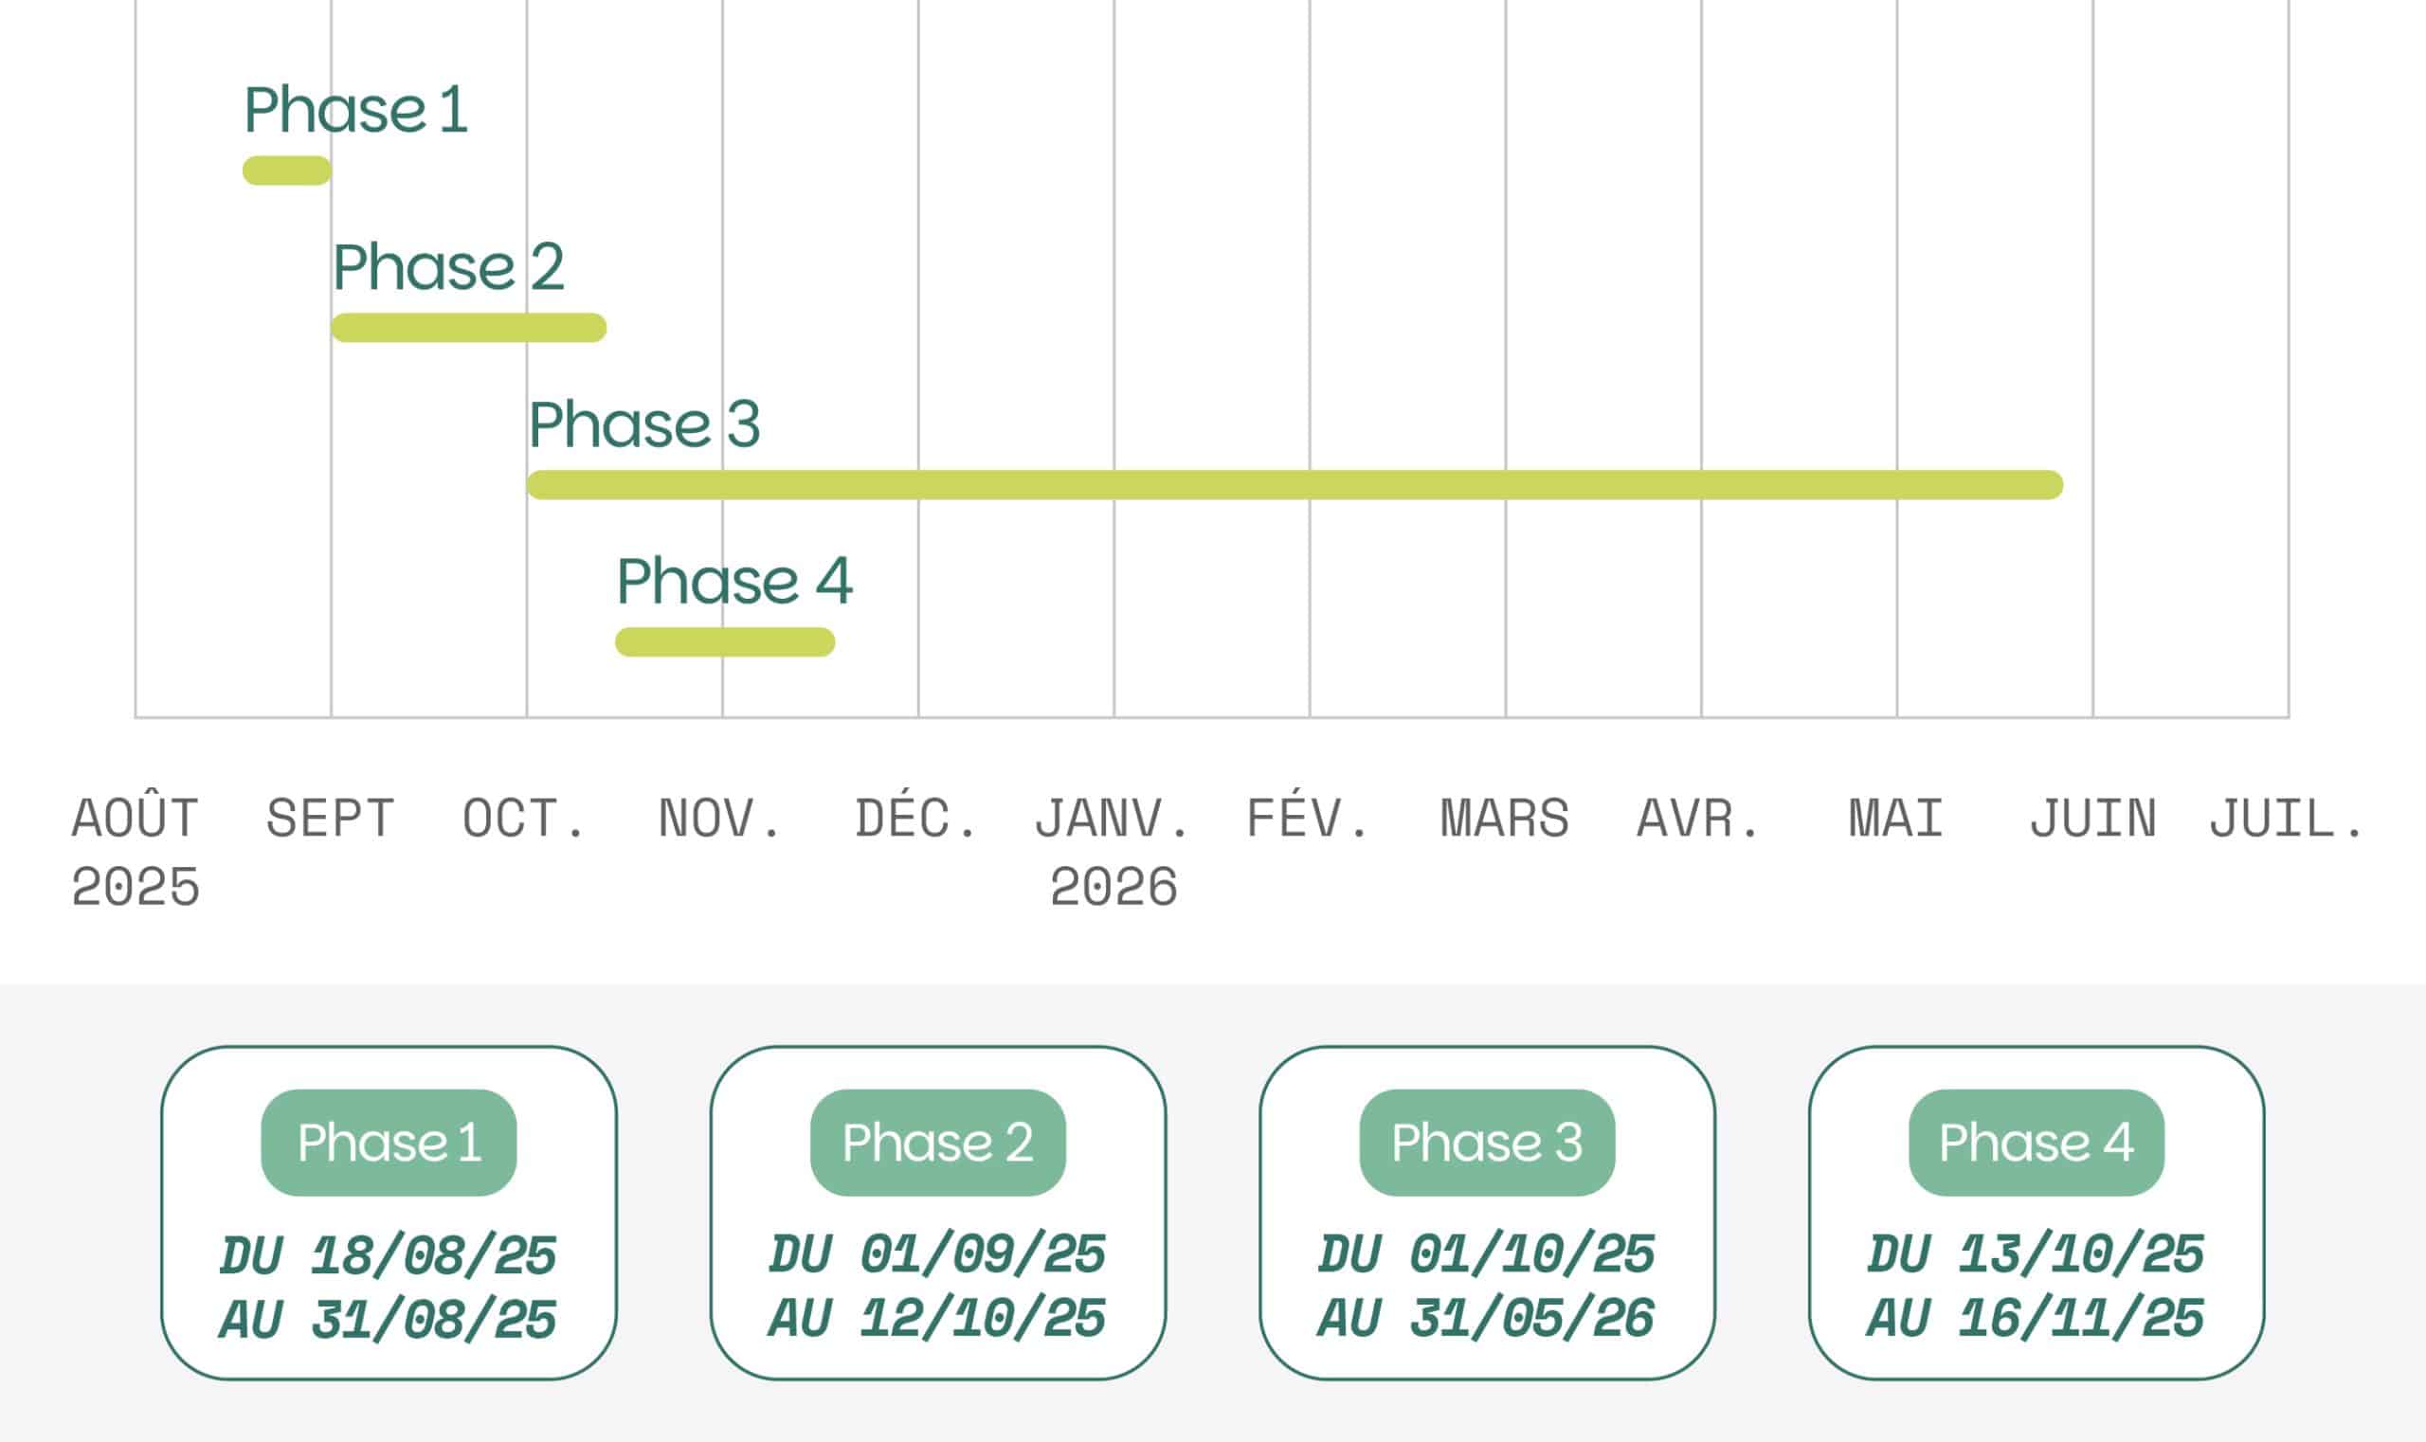2426x1442 pixels.
Task: Click the Phase 4 timeline bar
Action: (725, 642)
